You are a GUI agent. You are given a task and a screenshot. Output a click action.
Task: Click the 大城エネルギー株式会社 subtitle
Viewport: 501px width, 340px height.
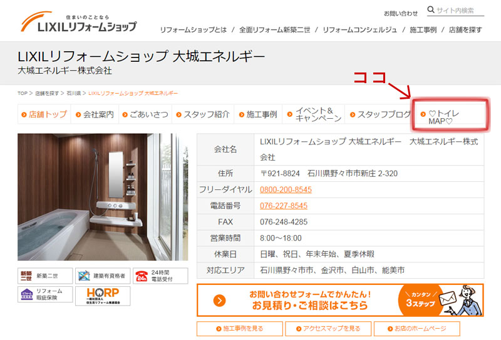[x=65, y=71]
